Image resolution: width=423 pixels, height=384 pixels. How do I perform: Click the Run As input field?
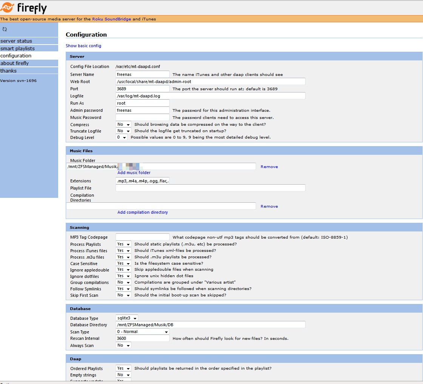[142, 103]
